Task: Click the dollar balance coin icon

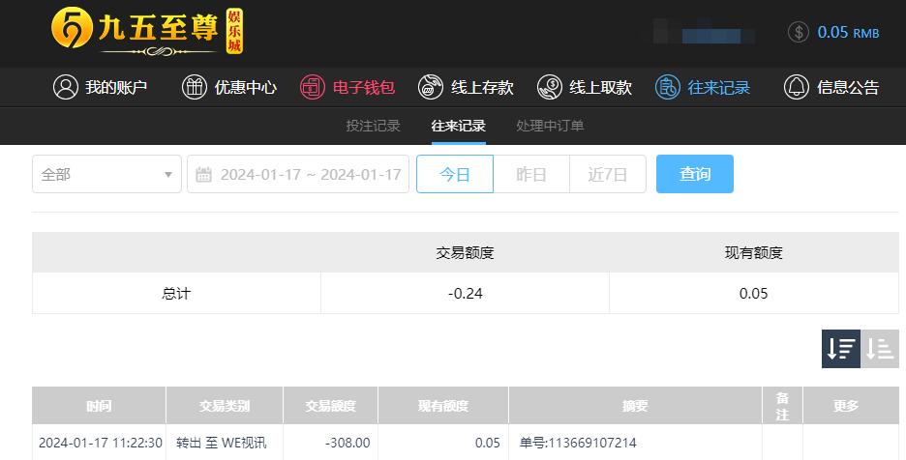Action: point(799,32)
